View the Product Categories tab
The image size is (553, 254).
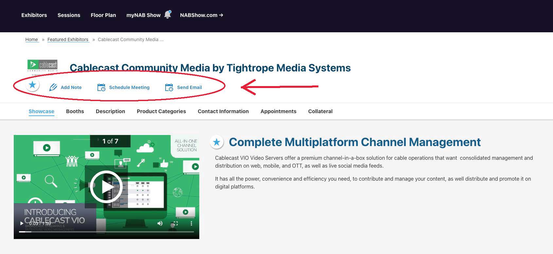pyautogui.click(x=161, y=111)
